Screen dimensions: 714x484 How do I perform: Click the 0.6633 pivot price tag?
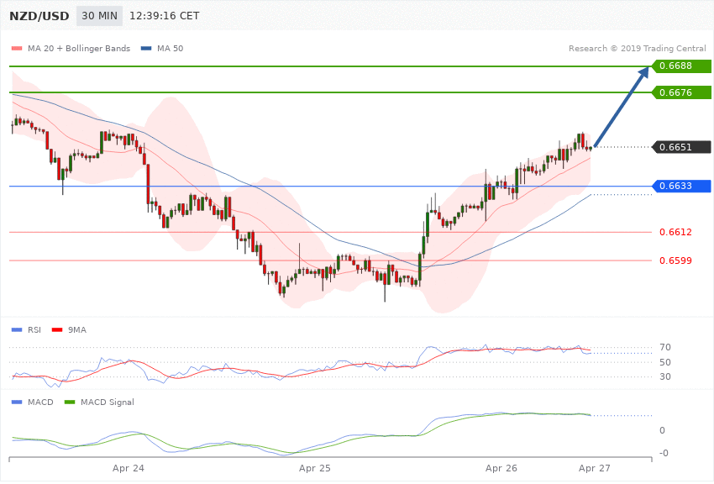click(681, 186)
